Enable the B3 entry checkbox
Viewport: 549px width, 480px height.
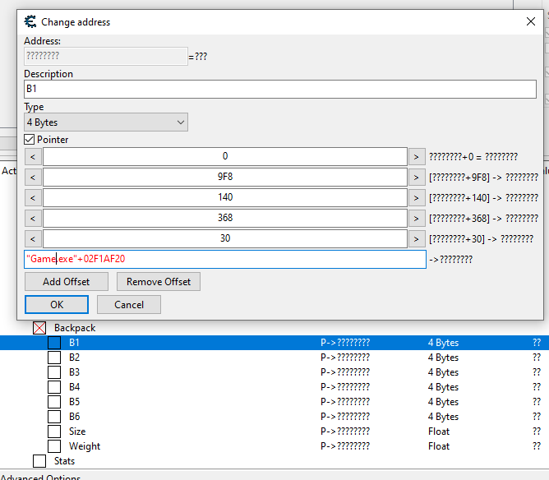pos(54,372)
